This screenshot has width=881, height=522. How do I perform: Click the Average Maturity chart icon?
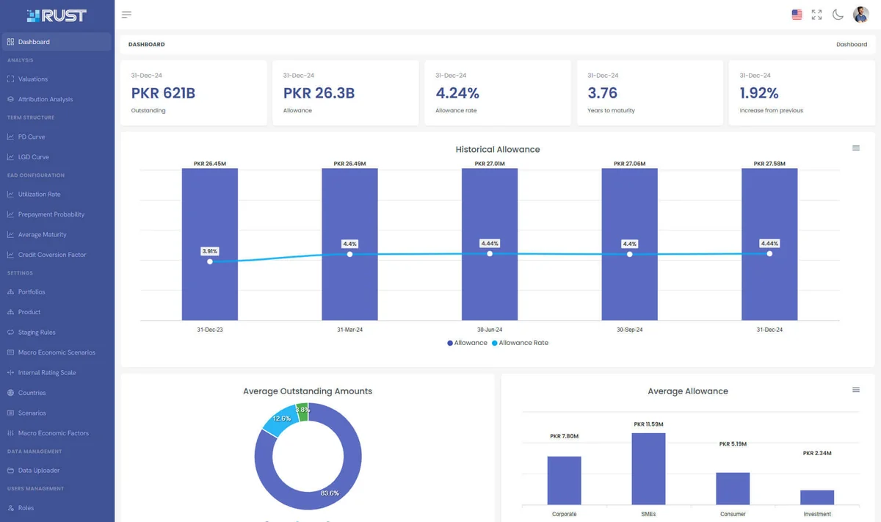10,235
